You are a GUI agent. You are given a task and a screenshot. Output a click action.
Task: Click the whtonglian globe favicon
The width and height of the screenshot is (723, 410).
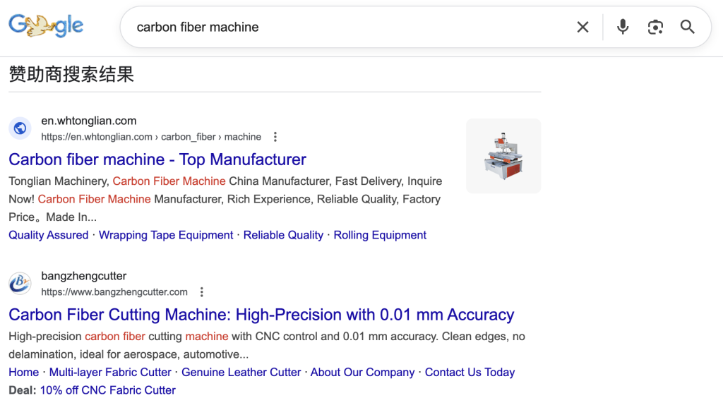point(20,128)
